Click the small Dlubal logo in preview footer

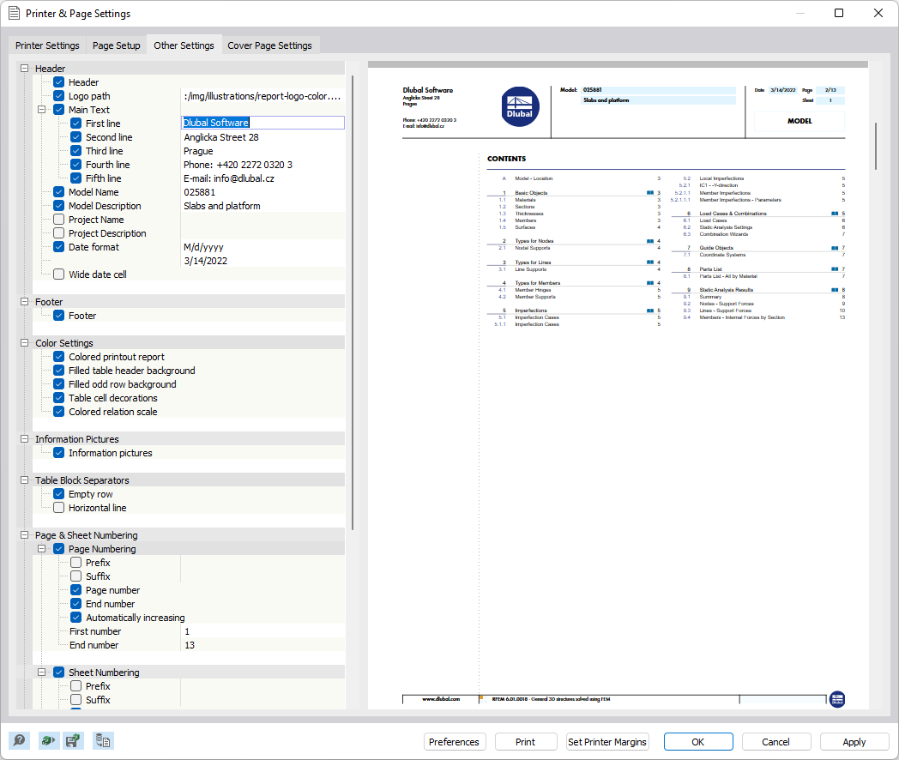pyautogui.click(x=837, y=699)
